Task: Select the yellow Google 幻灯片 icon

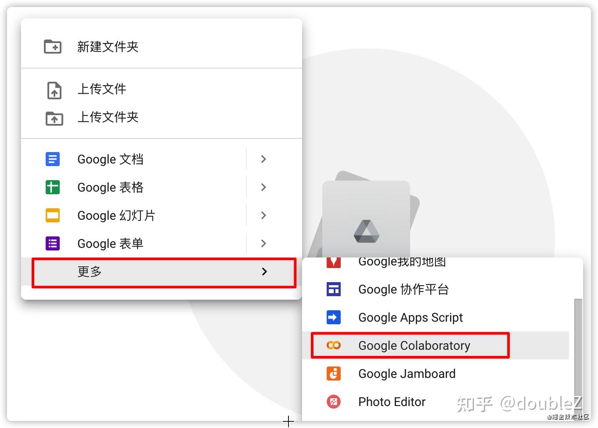Action: click(52, 215)
